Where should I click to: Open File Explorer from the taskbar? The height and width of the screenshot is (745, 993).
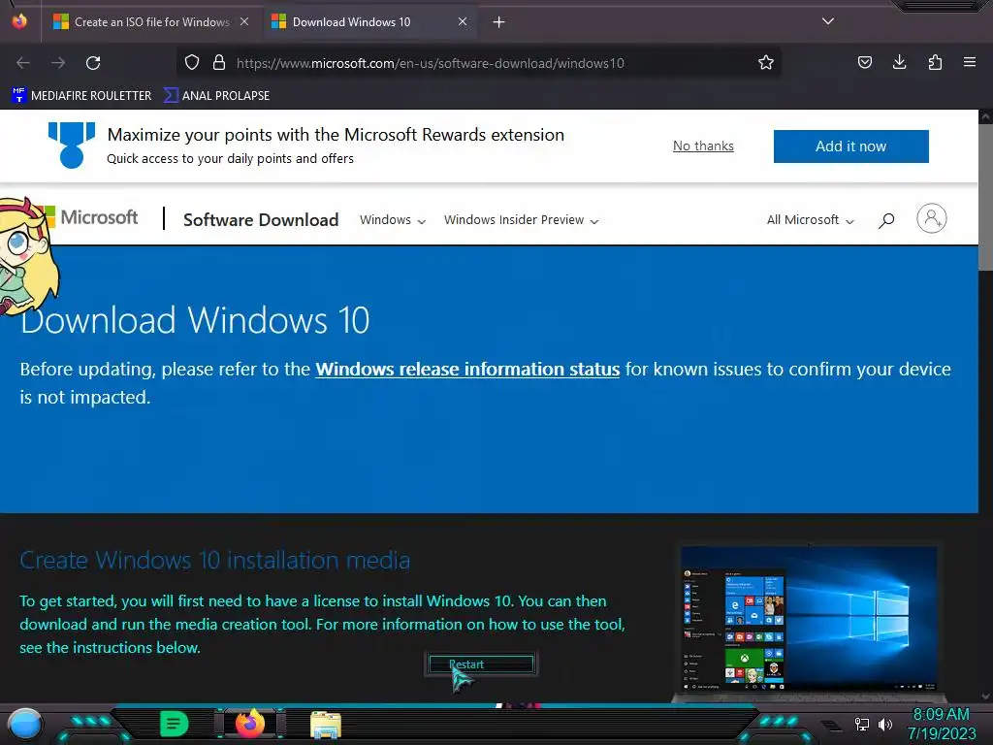pos(326,725)
